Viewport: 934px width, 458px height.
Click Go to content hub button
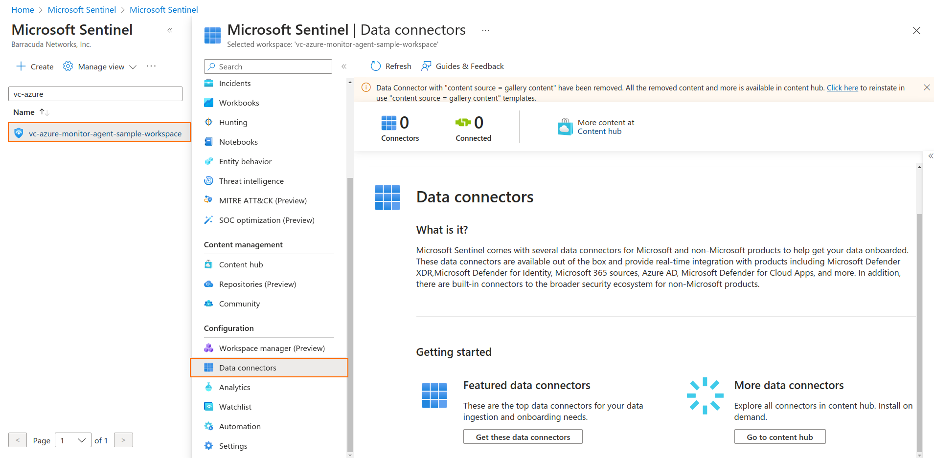point(780,437)
